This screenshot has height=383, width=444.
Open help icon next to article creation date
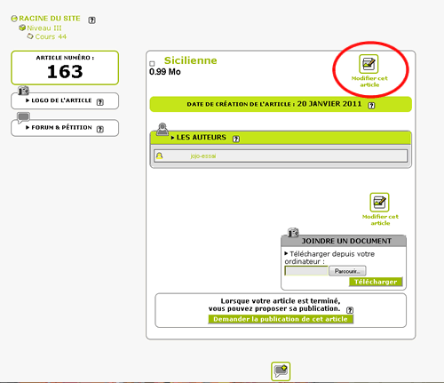[371, 106]
